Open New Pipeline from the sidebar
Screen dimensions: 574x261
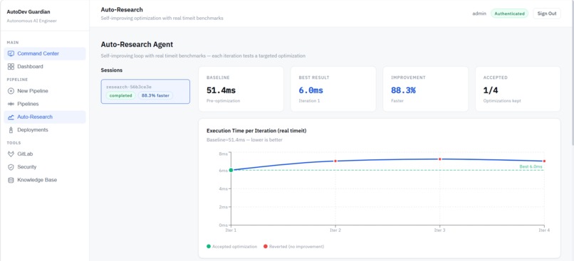pyautogui.click(x=45, y=90)
